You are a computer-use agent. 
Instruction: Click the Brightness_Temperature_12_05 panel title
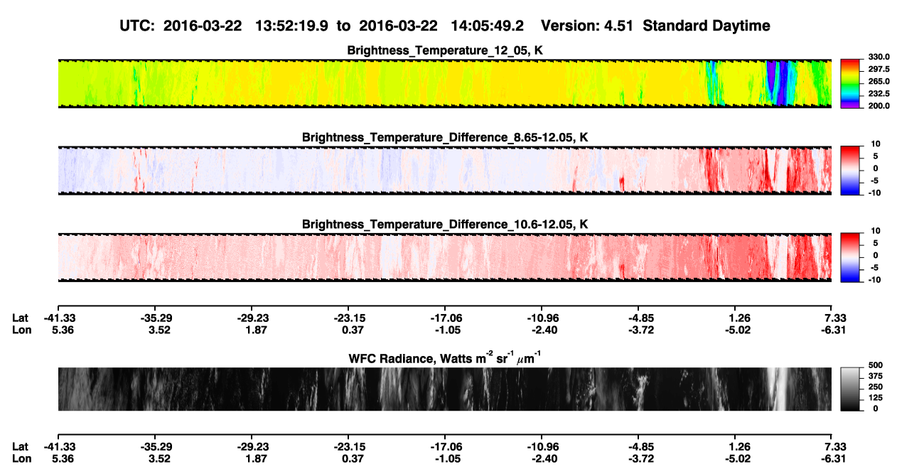[445, 50]
